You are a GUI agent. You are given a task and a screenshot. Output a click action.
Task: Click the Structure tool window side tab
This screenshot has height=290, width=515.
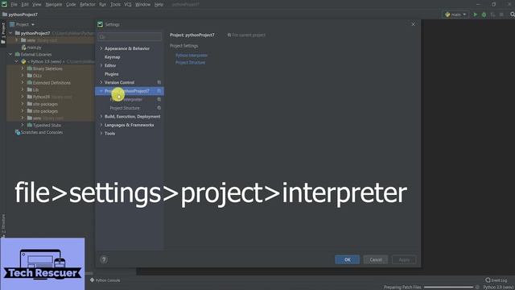click(3, 226)
